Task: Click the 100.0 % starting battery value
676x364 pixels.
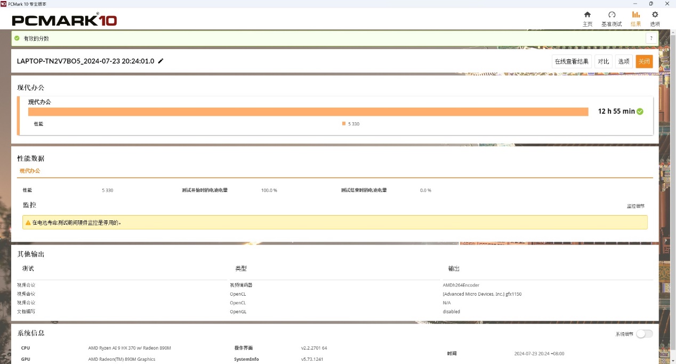Action: pyautogui.click(x=269, y=190)
